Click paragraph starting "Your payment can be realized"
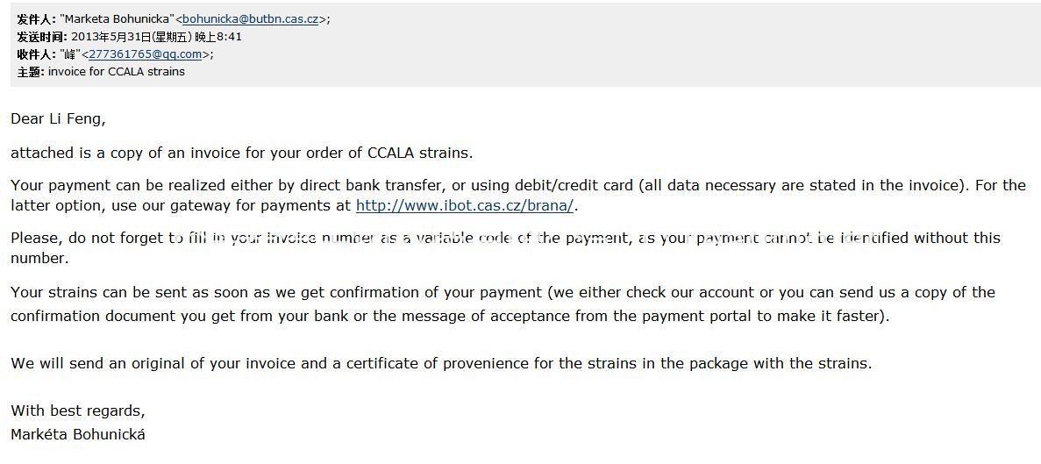1041x464 pixels. point(517,185)
